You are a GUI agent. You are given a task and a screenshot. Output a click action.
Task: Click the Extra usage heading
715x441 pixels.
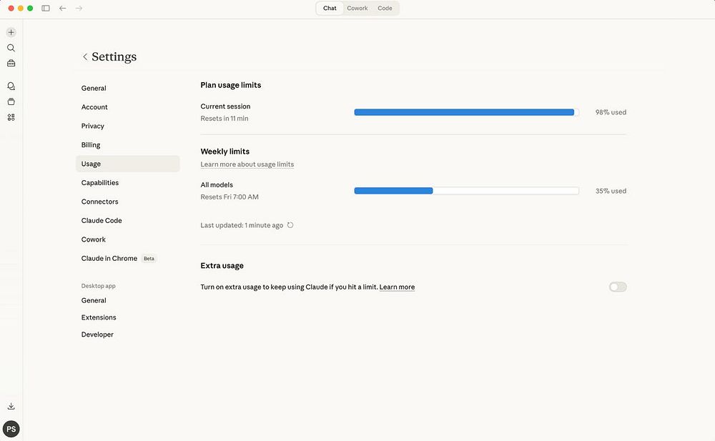pos(222,266)
